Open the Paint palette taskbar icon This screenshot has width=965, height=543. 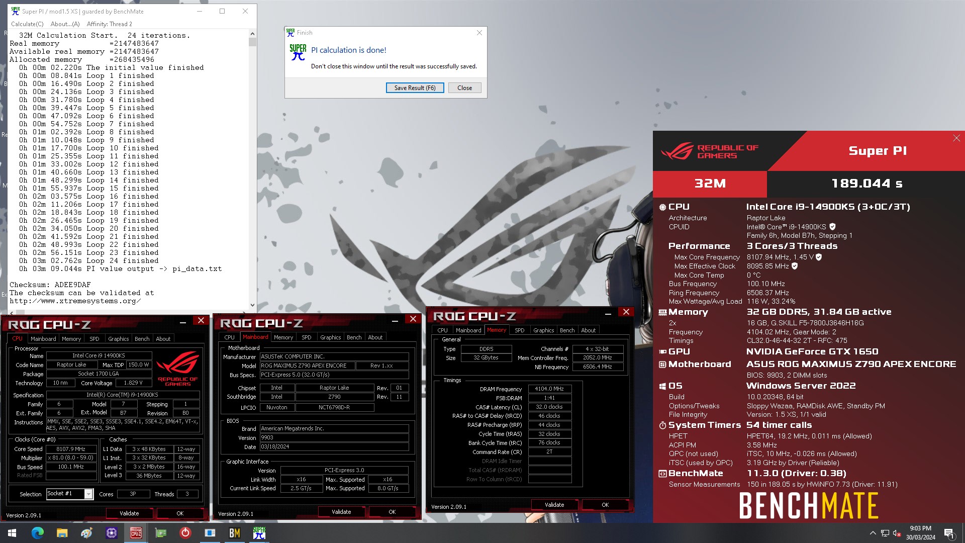tap(86, 533)
